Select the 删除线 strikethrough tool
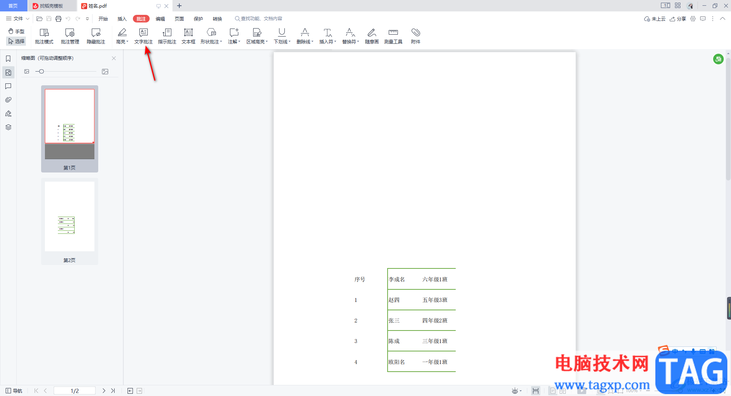This screenshot has width=731, height=396. pyautogui.click(x=304, y=37)
